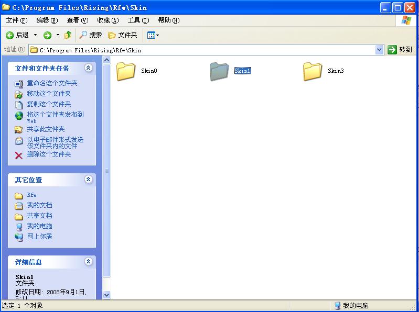The height and width of the screenshot is (312, 419).
Task: Click the publish to Web globe icon
Action: pyautogui.click(x=19, y=116)
